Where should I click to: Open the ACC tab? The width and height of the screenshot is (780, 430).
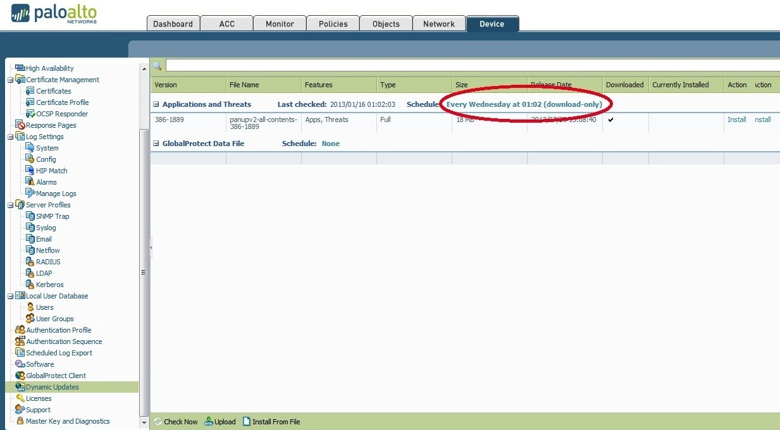[226, 24]
